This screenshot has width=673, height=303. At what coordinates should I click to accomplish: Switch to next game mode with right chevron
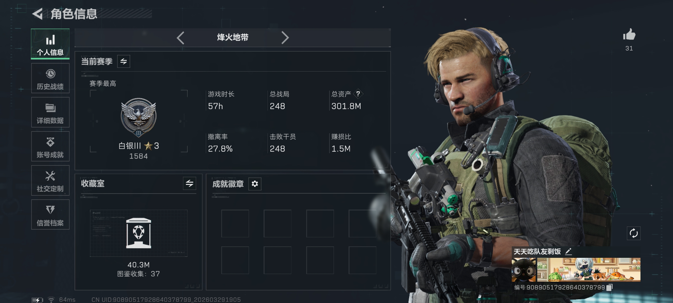pyautogui.click(x=285, y=38)
